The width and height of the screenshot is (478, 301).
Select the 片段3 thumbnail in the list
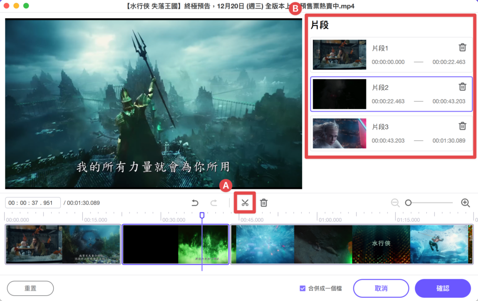tap(339, 133)
